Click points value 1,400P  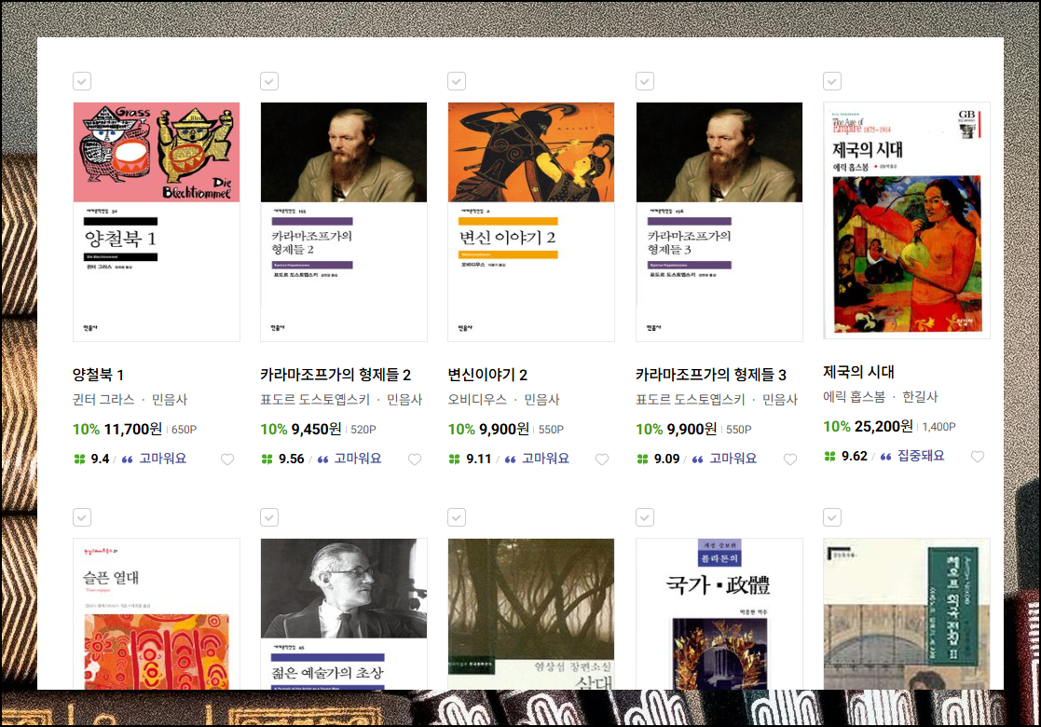coord(938,427)
